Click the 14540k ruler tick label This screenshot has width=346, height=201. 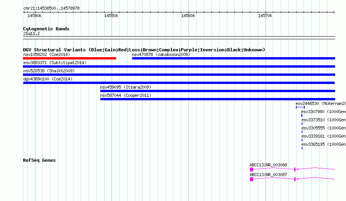[x=35, y=16]
